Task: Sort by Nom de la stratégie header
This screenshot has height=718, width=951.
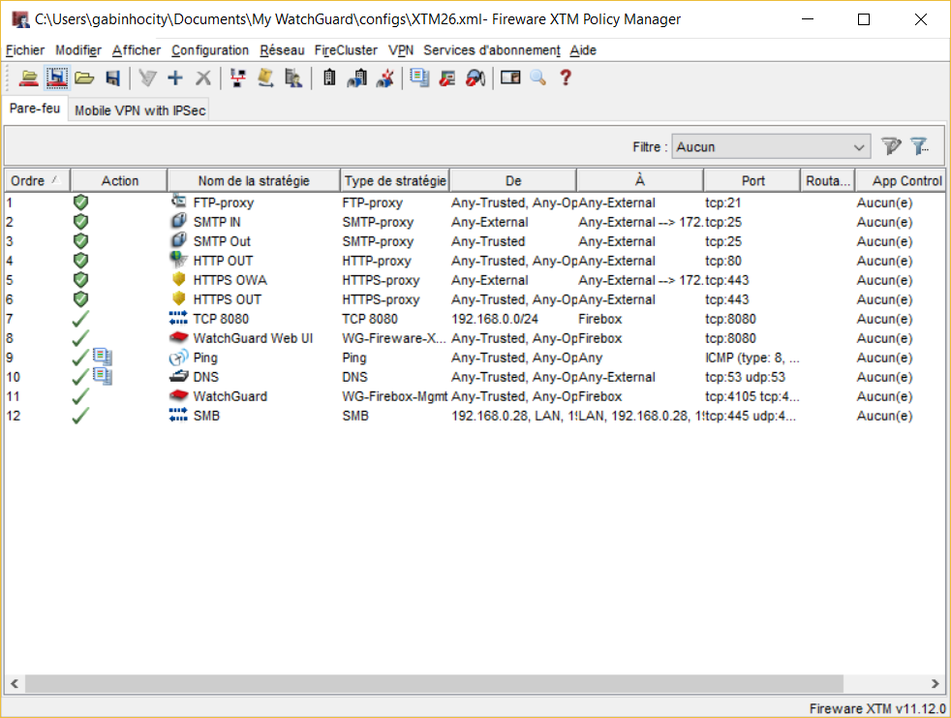Action: click(x=254, y=181)
